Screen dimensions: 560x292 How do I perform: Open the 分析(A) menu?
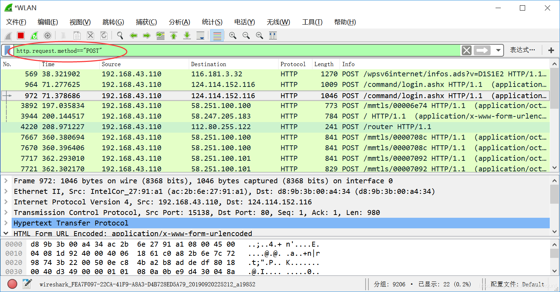(179, 22)
